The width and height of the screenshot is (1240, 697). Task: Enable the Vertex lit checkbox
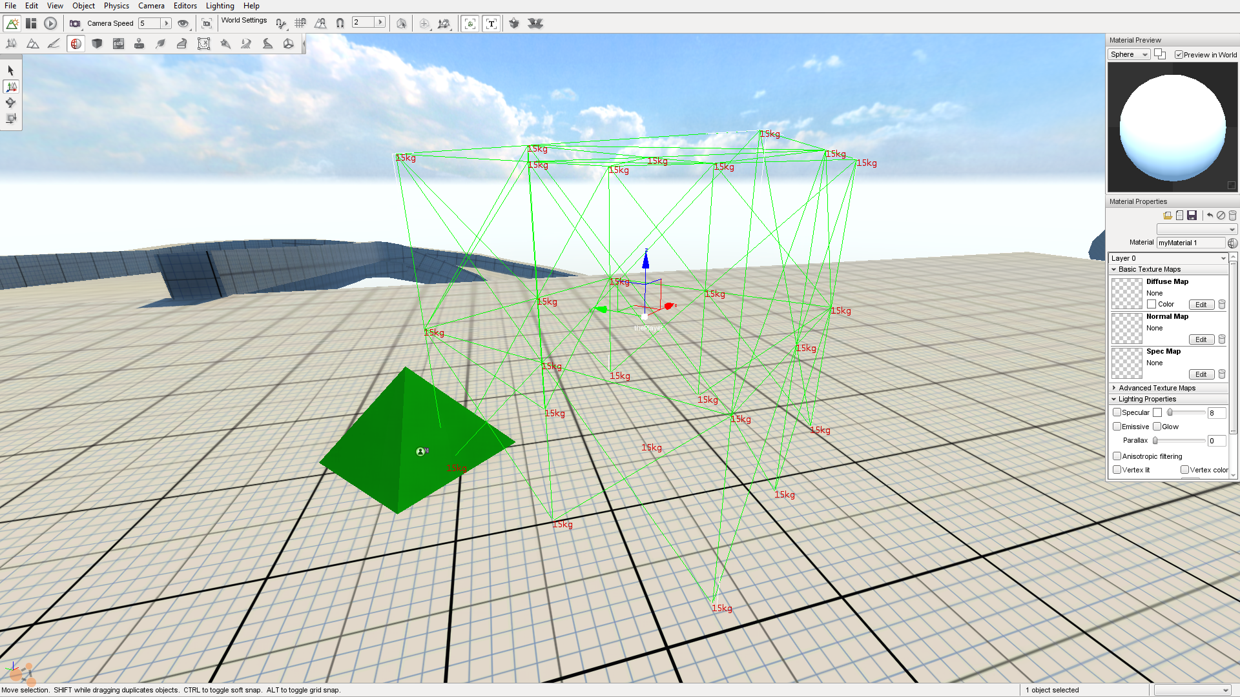[1117, 470]
